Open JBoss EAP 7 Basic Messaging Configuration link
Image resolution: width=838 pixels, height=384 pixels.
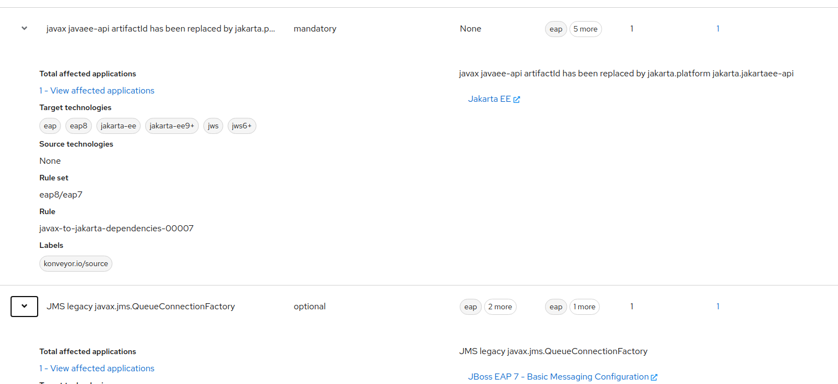click(558, 377)
